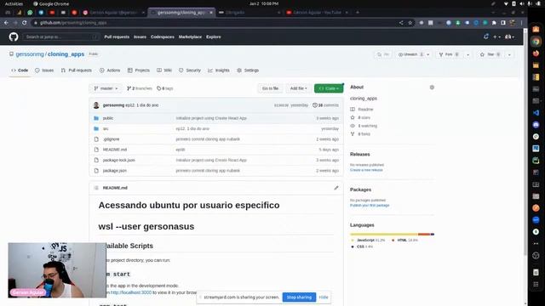Open a new browser tab with plus icon

[x=358, y=13]
